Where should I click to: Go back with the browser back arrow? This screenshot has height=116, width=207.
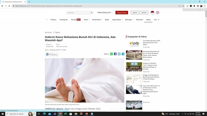pyautogui.click(x=2, y=6)
